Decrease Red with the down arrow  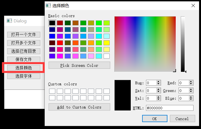191,84
